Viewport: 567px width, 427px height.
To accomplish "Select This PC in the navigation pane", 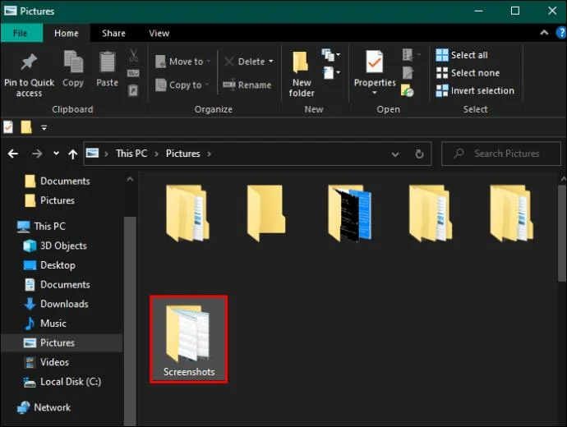I will [x=42, y=227].
